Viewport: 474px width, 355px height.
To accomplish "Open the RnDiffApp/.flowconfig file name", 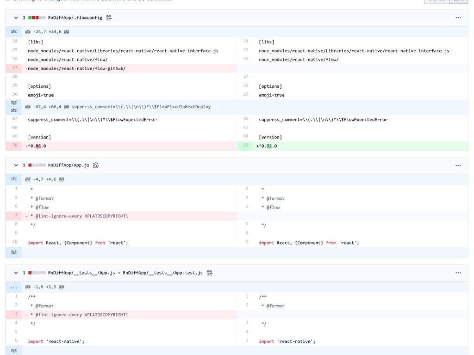I will click(75, 18).
